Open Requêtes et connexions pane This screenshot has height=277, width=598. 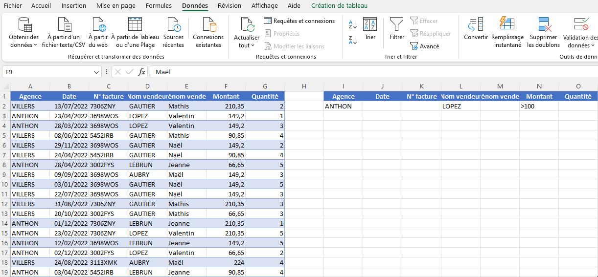pyautogui.click(x=299, y=21)
